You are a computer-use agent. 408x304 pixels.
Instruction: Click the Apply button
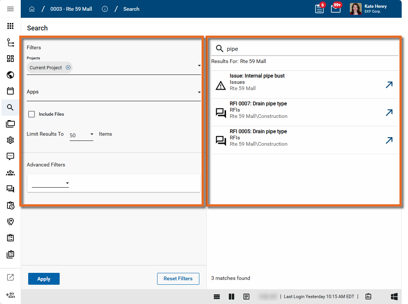point(44,279)
